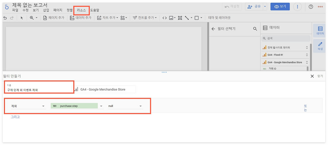
Task: Click the 데이터 panel header icon
Action: coord(265,28)
